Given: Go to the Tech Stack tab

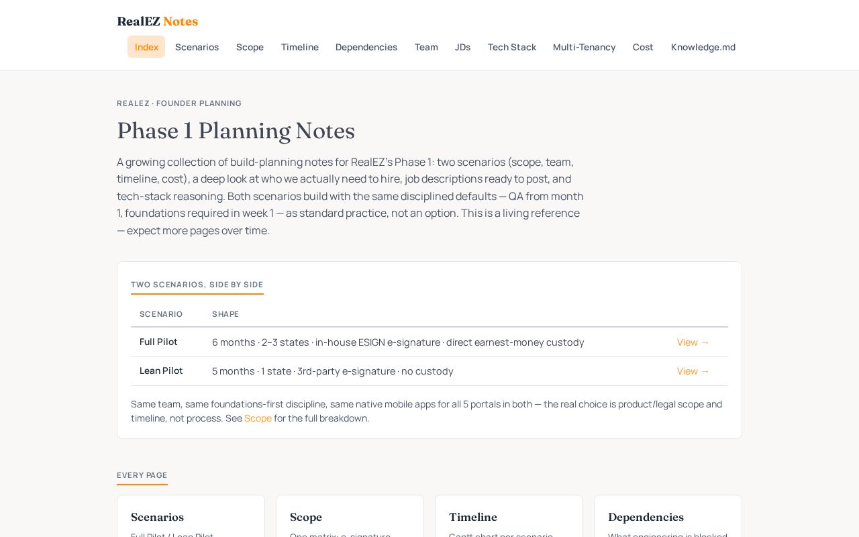Looking at the screenshot, I should point(512,47).
